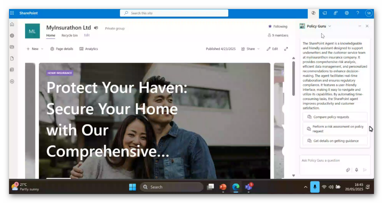Click the page vertical scrollbar thumb
Viewport: 383px width, 203px height.
coord(294,78)
